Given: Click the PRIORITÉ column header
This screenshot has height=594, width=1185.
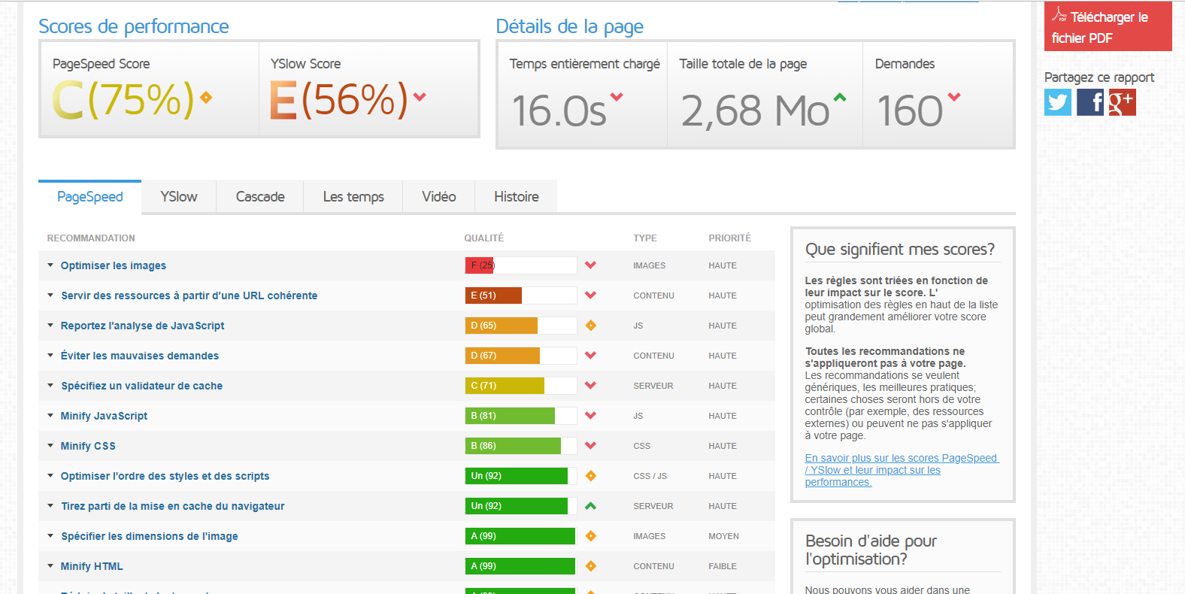Looking at the screenshot, I should [730, 238].
